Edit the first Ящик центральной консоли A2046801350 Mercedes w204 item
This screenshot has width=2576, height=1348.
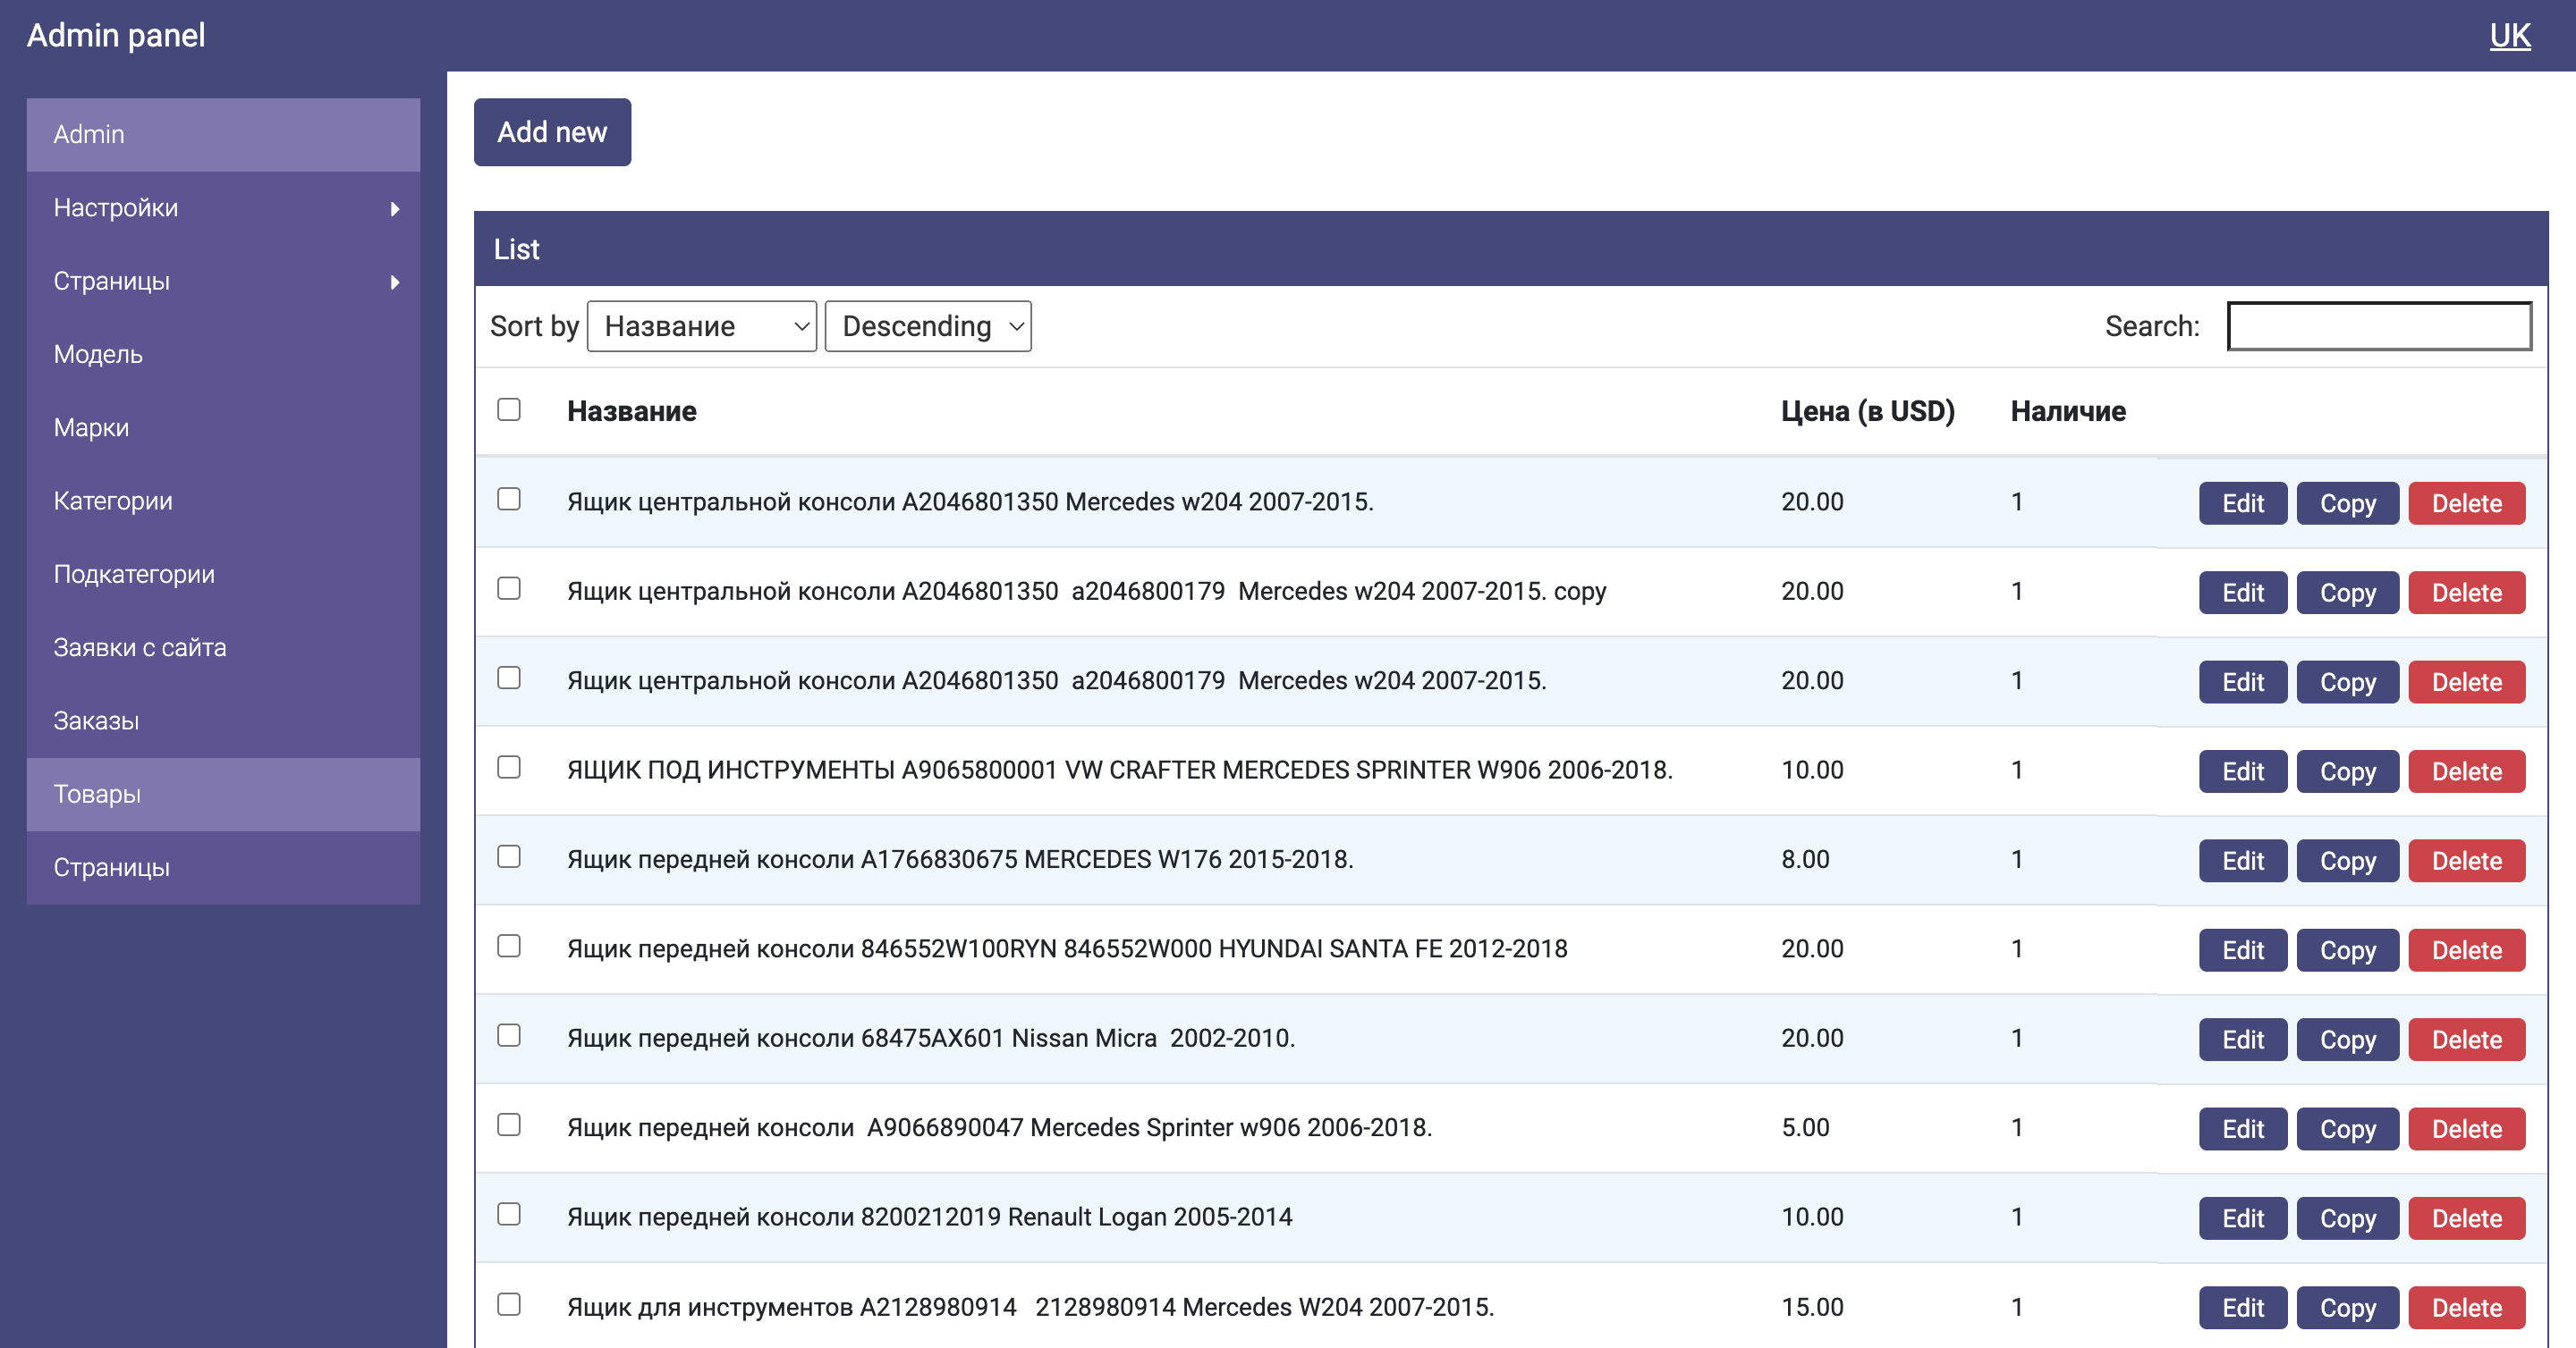[2242, 502]
